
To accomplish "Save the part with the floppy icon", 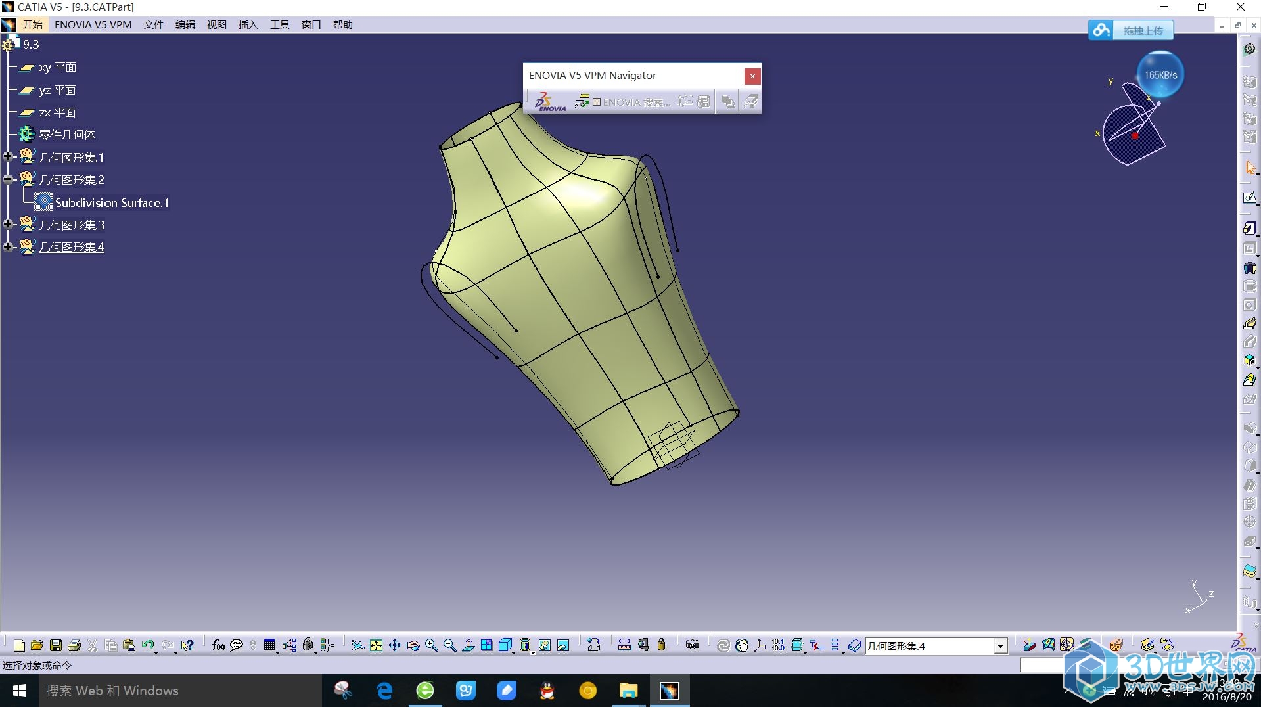I will tap(56, 645).
